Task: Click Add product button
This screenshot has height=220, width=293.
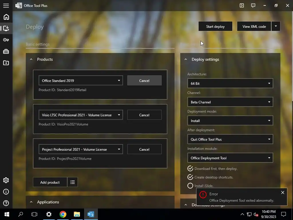Action: point(50,182)
